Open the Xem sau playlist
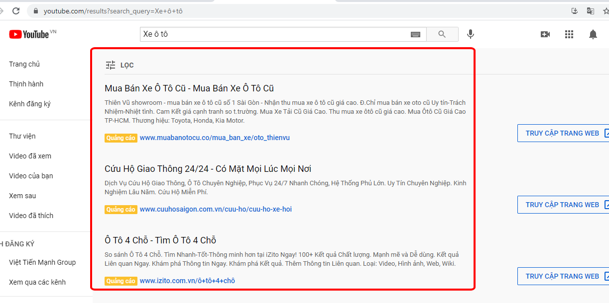 pyautogui.click(x=22, y=196)
